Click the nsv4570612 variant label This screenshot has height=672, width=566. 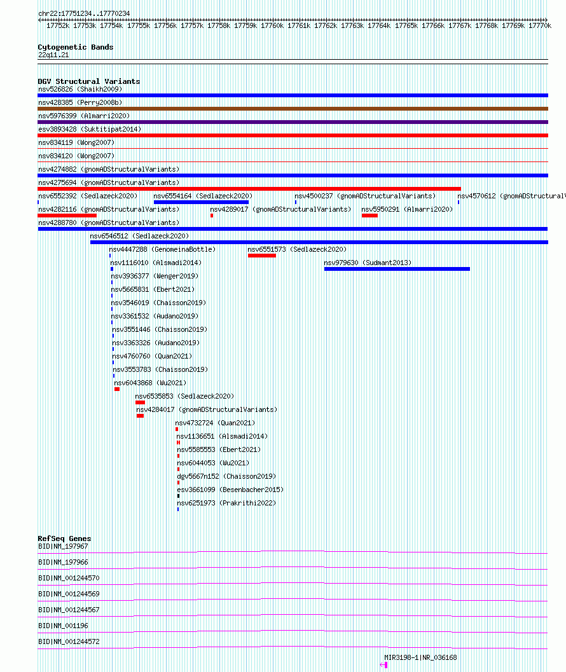pos(511,196)
